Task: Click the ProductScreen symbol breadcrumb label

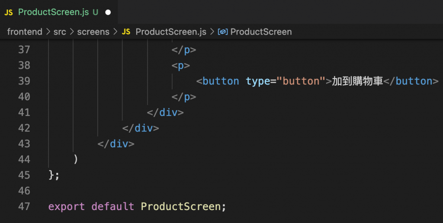Action: pos(261,32)
